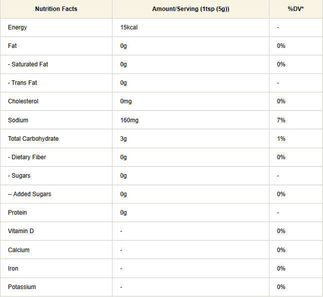The width and height of the screenshot is (323, 297).
Task: Select the Dietary Fiber row label
Action: click(x=27, y=157)
